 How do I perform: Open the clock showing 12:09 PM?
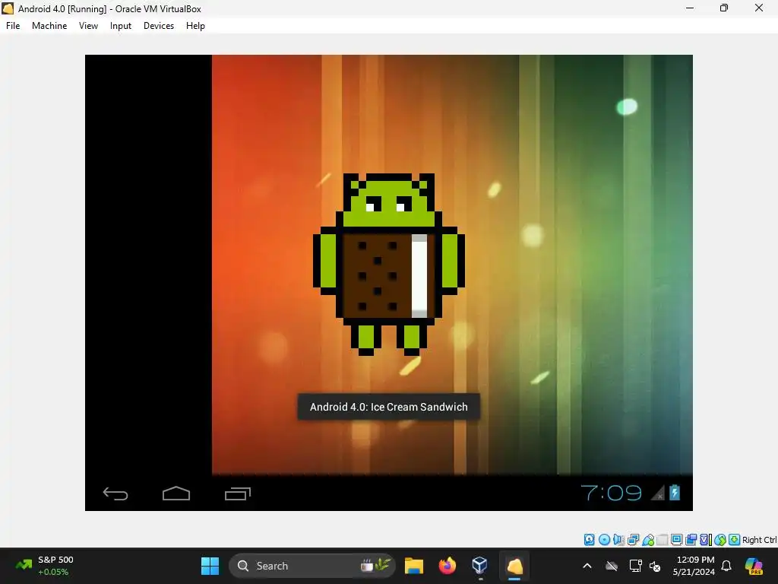pyautogui.click(x=694, y=566)
